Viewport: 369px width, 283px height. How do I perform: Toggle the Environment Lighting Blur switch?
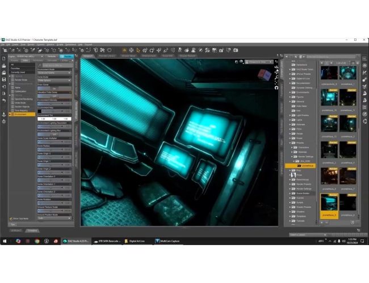[x=54, y=134]
